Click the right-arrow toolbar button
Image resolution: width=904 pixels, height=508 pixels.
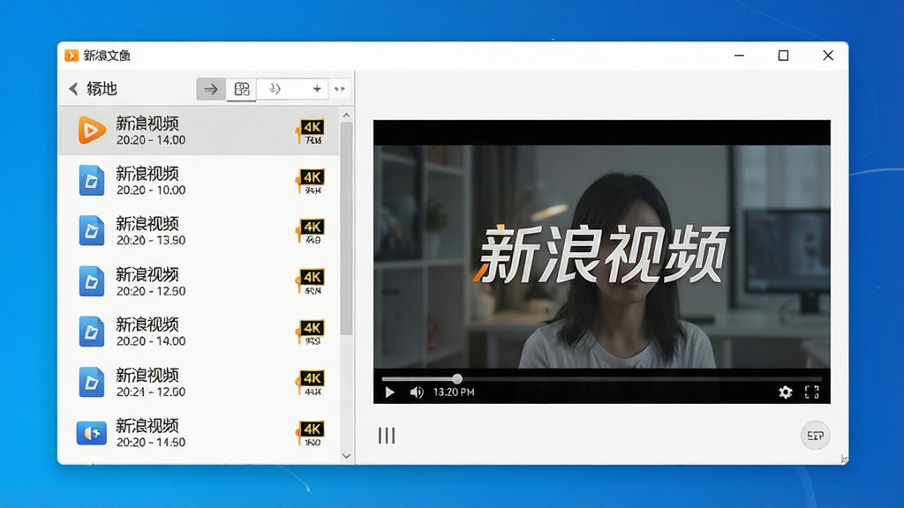click(x=211, y=89)
